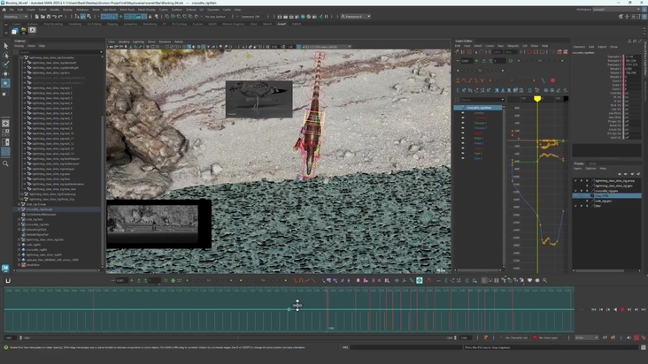The image size is (648, 364).
Task: Redo with the status line arrow
Action: [60, 17]
